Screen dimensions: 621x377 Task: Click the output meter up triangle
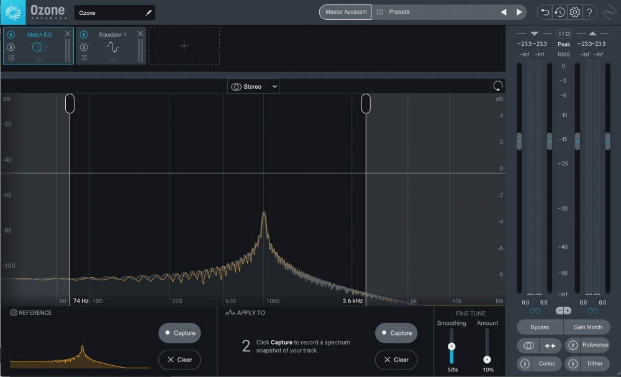[x=592, y=33]
